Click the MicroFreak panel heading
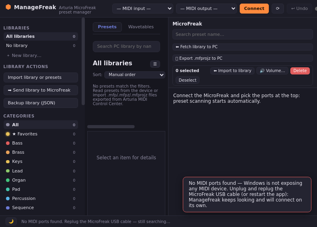The height and width of the screenshot is (227, 317). click(x=187, y=23)
